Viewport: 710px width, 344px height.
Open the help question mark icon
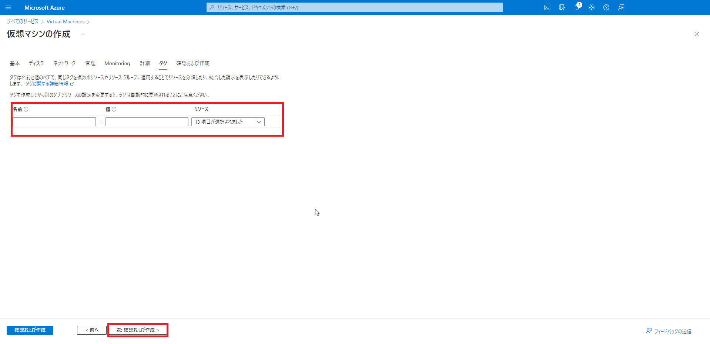606,7
